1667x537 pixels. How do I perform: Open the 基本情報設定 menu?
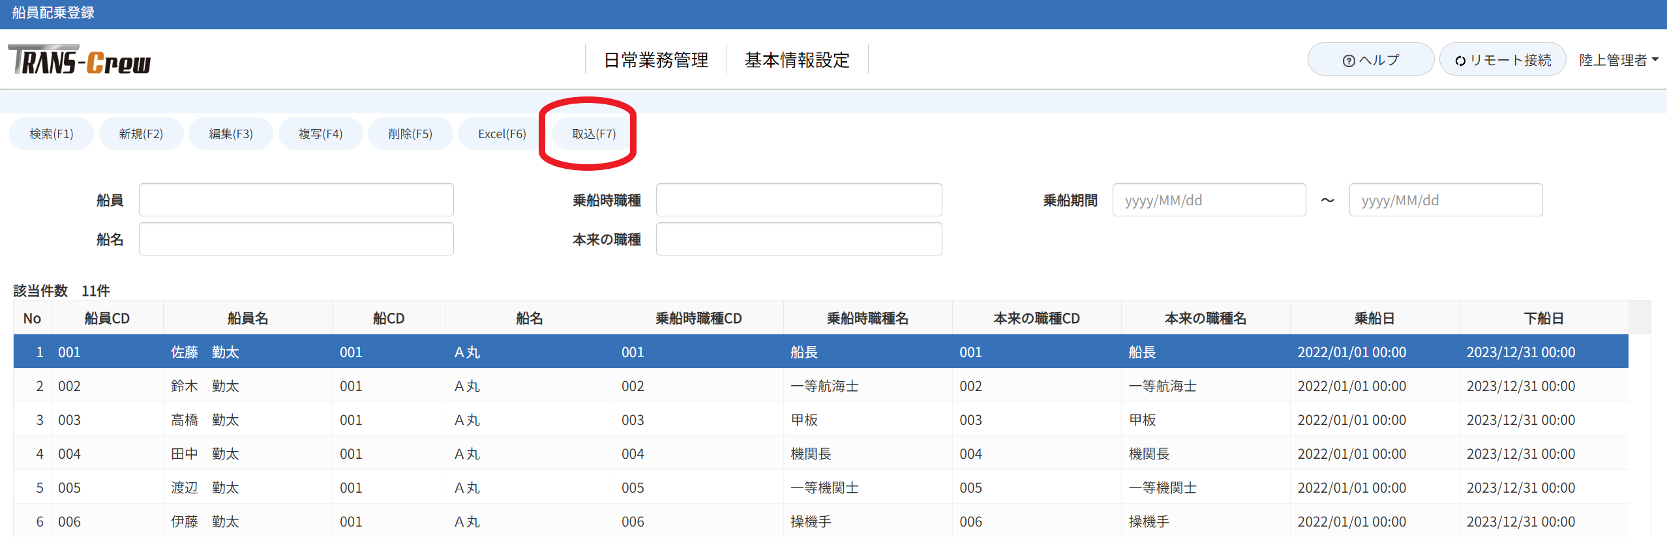coord(797,60)
